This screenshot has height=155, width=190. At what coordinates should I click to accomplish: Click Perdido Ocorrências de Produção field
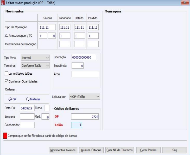[93, 44]
